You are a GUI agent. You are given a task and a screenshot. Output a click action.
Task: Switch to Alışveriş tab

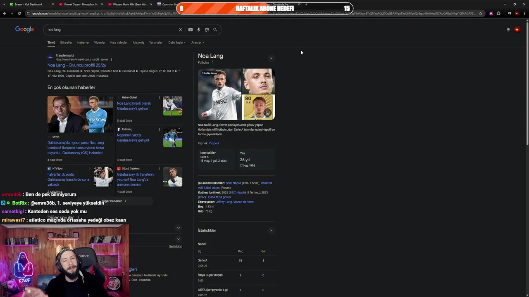click(x=138, y=42)
